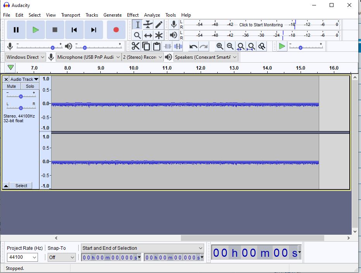
Task: Open the Speakers playback device dropdown
Action: pyautogui.click(x=206, y=57)
